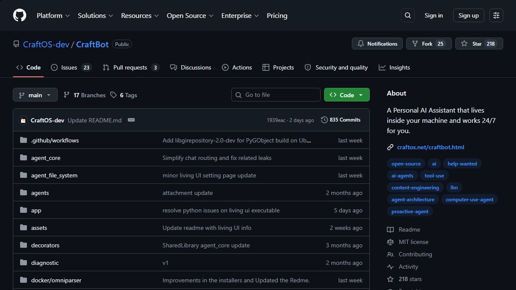The image size is (516, 290).
Task: Select the computer-use-agent topic tag
Action: [x=469, y=200]
